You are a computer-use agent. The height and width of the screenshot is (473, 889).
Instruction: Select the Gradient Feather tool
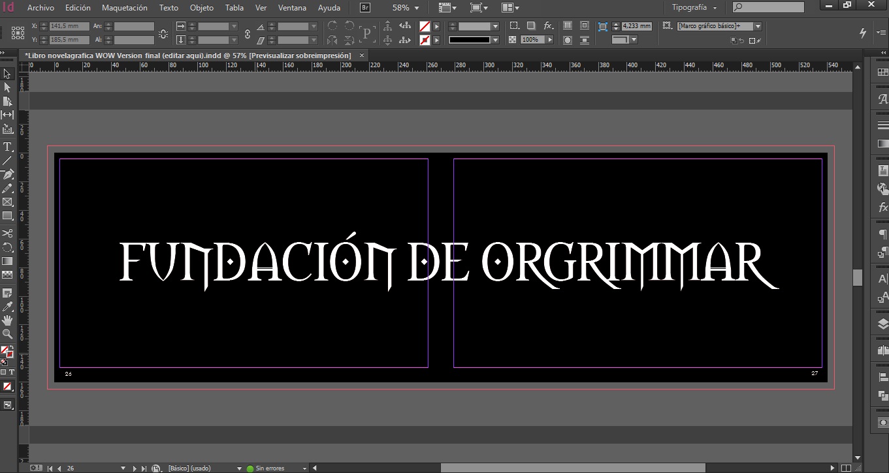pos(8,275)
